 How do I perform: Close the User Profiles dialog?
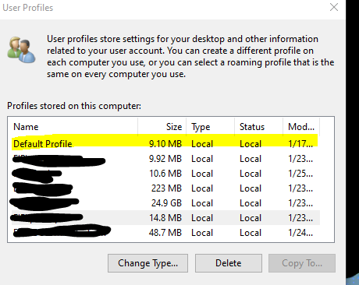click(334, 7)
